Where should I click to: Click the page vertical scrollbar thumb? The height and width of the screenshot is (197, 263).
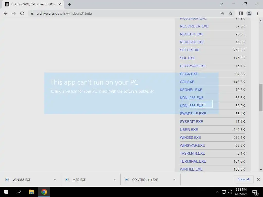tap(261, 97)
